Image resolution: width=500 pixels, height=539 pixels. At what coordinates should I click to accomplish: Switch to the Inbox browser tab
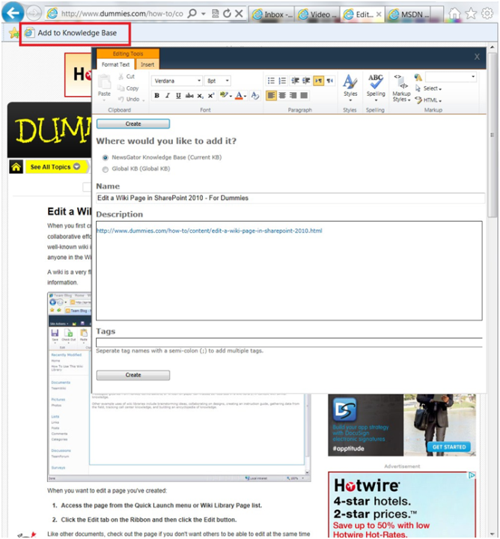click(x=269, y=13)
